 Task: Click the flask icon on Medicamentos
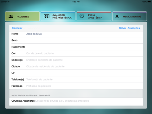click(117, 16)
